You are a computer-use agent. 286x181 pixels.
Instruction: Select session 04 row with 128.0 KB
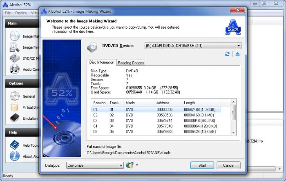click(x=156, y=126)
